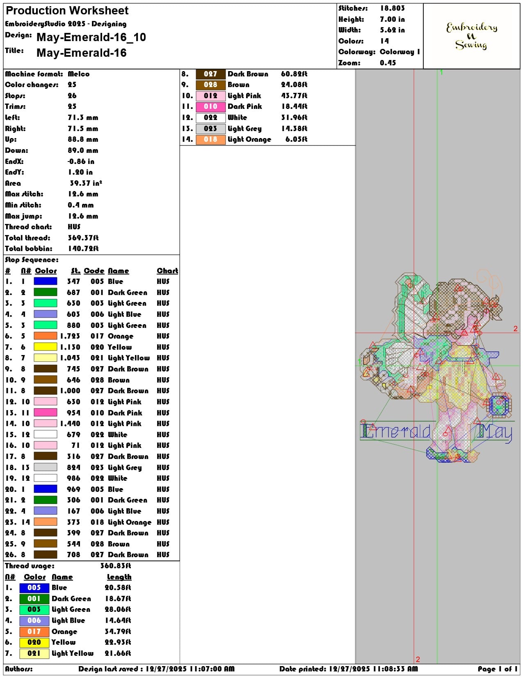The height and width of the screenshot is (678, 523).
Task: Select the Dark Green swatch in stop 2
Action: 45,293
